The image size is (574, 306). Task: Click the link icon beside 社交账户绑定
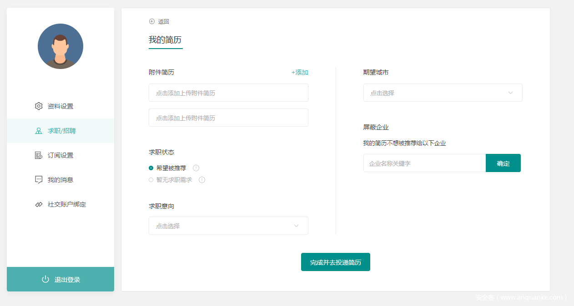[x=39, y=204]
